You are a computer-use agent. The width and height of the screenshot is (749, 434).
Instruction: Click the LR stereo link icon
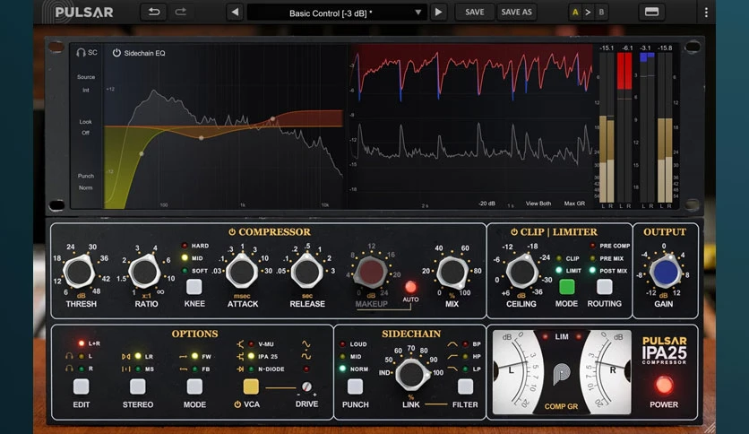126,357
